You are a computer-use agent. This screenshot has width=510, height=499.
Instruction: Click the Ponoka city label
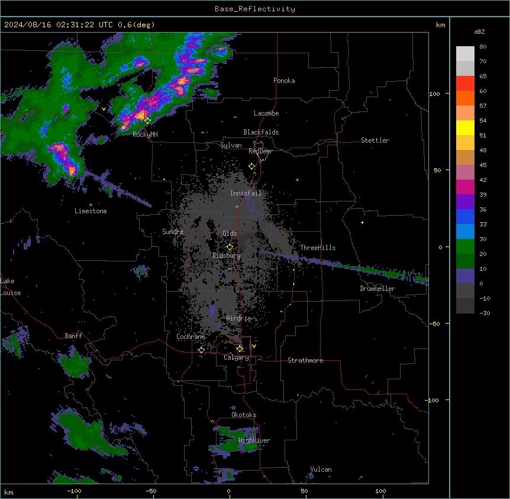pos(284,81)
